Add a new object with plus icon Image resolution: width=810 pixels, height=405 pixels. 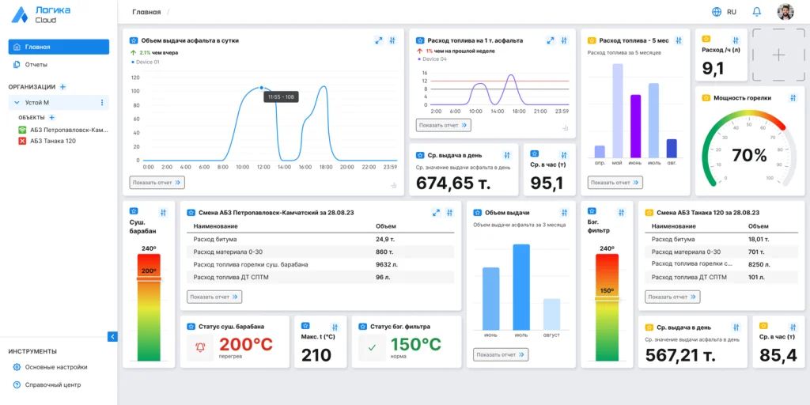51,117
